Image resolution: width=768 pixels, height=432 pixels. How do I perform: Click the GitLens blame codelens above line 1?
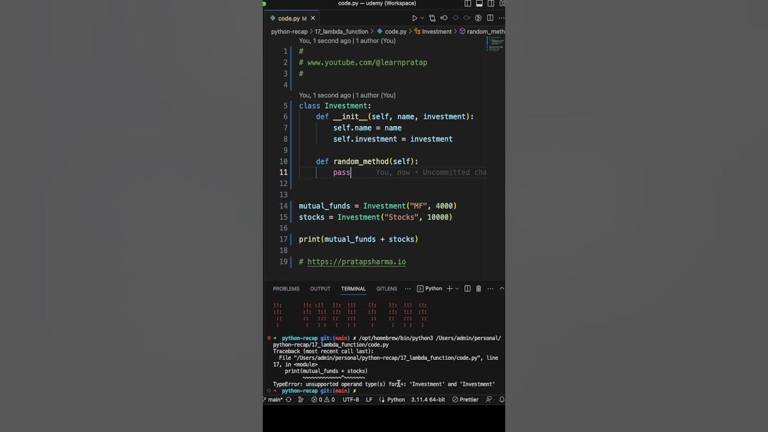point(347,41)
